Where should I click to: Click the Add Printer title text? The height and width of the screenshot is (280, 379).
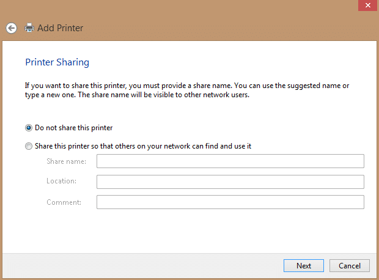pyautogui.click(x=60, y=28)
